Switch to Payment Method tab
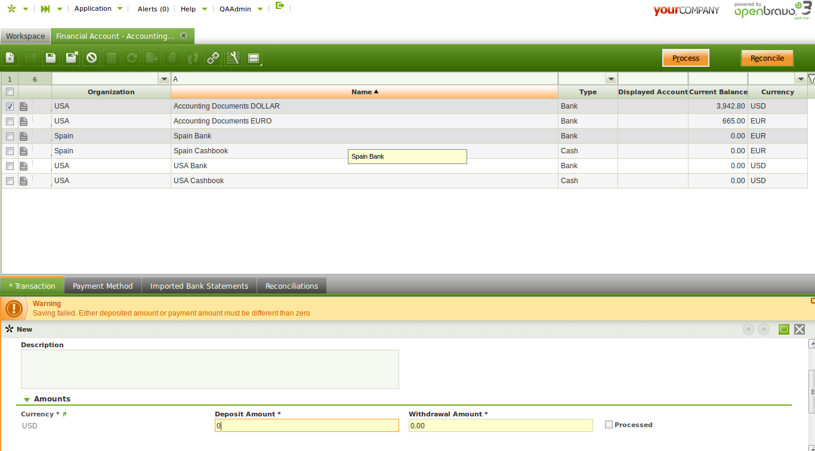815x451 pixels. 103,286
